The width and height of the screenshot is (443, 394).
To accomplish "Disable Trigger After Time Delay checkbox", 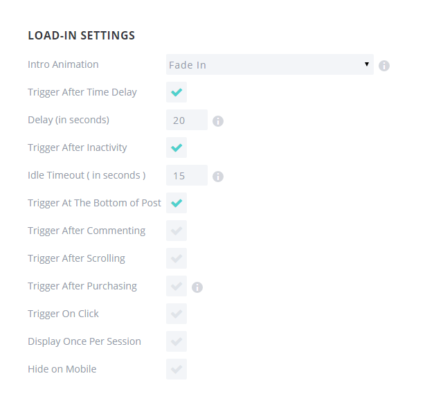I will pyautogui.click(x=177, y=92).
